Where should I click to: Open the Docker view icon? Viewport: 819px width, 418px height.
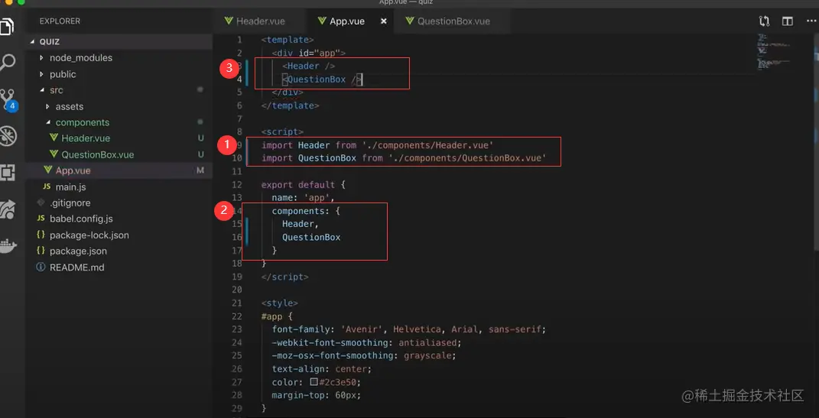pyautogui.click(x=8, y=245)
